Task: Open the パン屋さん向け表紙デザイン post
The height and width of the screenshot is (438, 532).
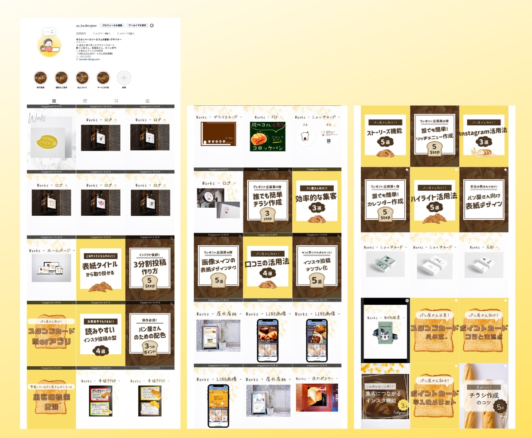Action: tap(484, 200)
